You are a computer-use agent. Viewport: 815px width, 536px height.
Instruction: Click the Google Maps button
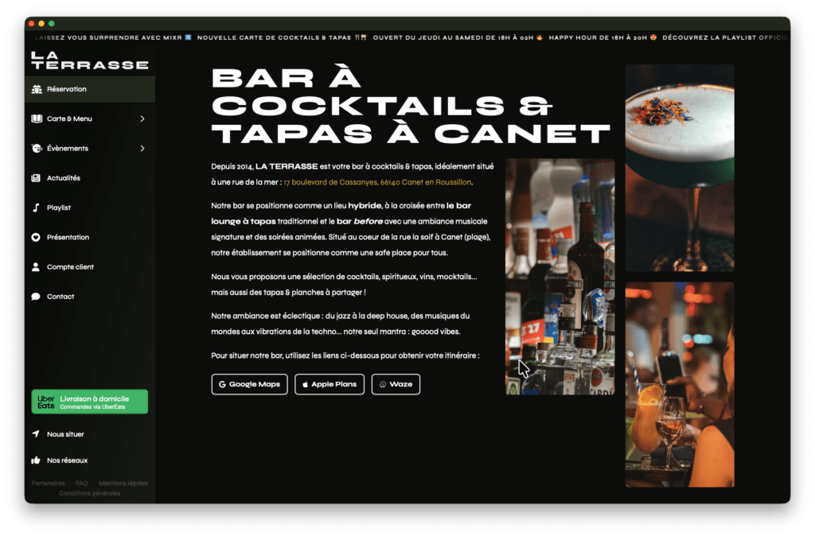coord(250,384)
